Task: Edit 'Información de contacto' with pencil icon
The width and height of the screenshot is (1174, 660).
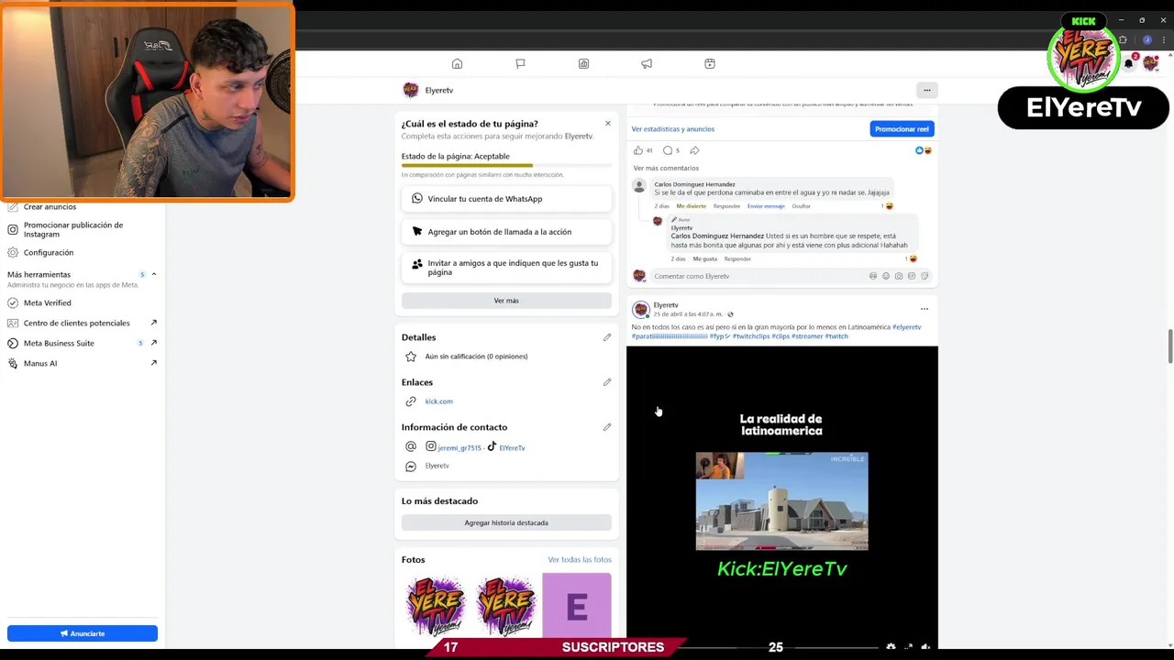Action: (x=607, y=427)
